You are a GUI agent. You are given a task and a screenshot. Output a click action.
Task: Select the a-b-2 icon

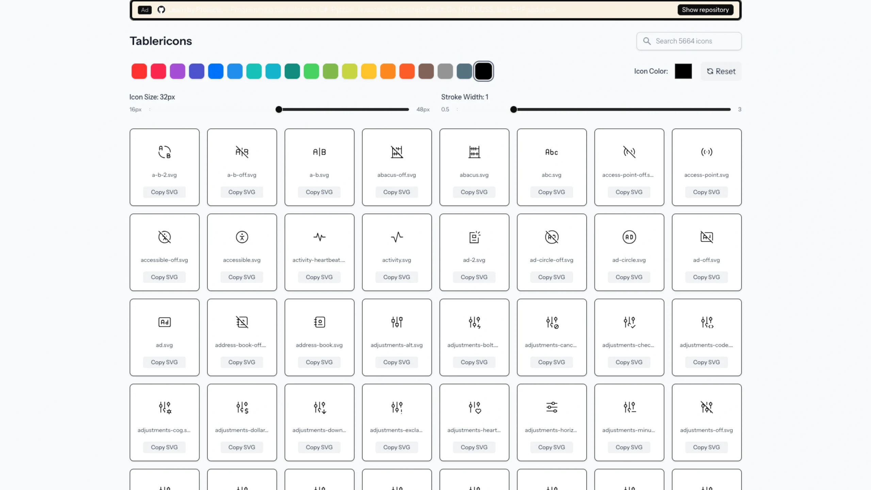[x=164, y=152]
